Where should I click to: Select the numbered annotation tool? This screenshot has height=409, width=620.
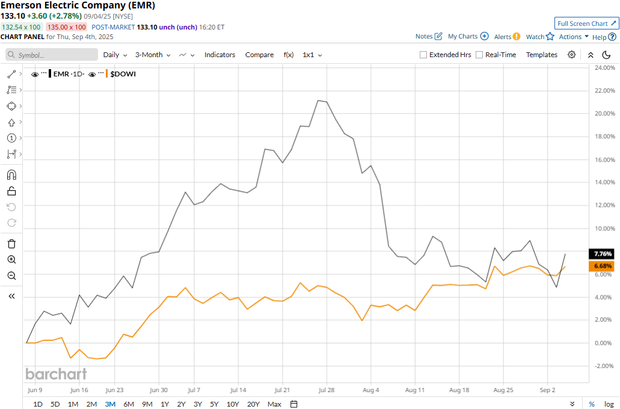pos(11,138)
